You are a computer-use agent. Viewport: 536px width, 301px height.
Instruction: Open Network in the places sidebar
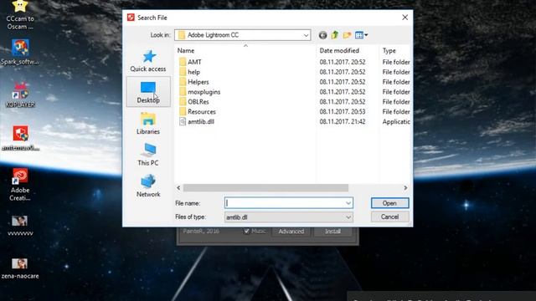(x=148, y=186)
